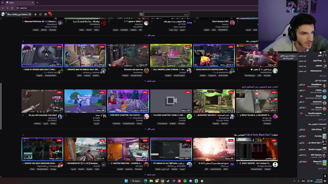Focus the Twitch search input field

pos(166,14)
